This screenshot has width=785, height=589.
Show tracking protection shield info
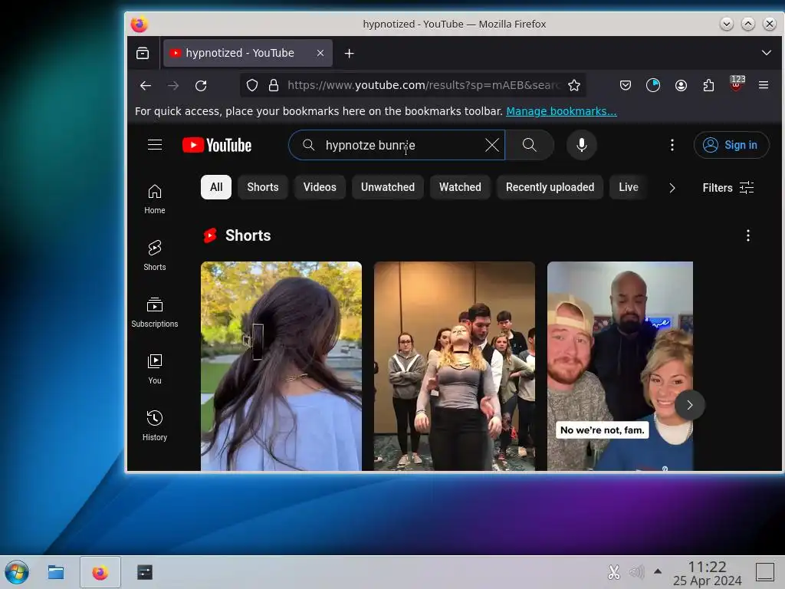[252, 86]
